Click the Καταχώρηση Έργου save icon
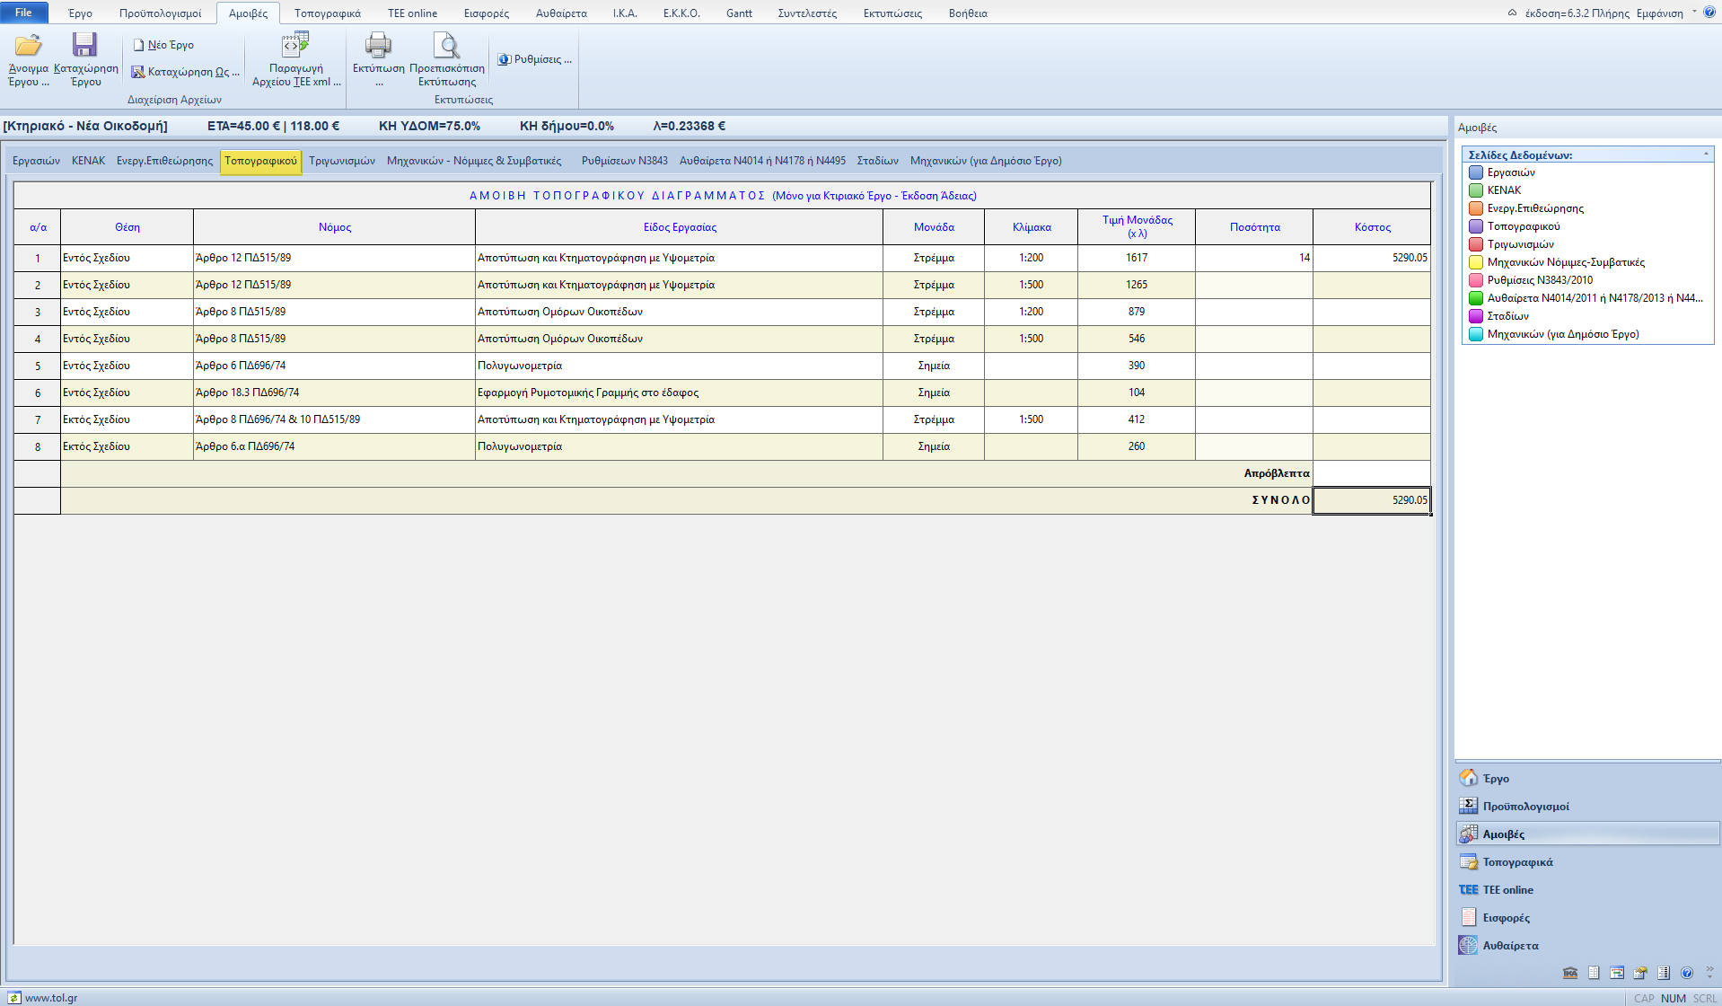1722x1006 pixels. point(85,45)
